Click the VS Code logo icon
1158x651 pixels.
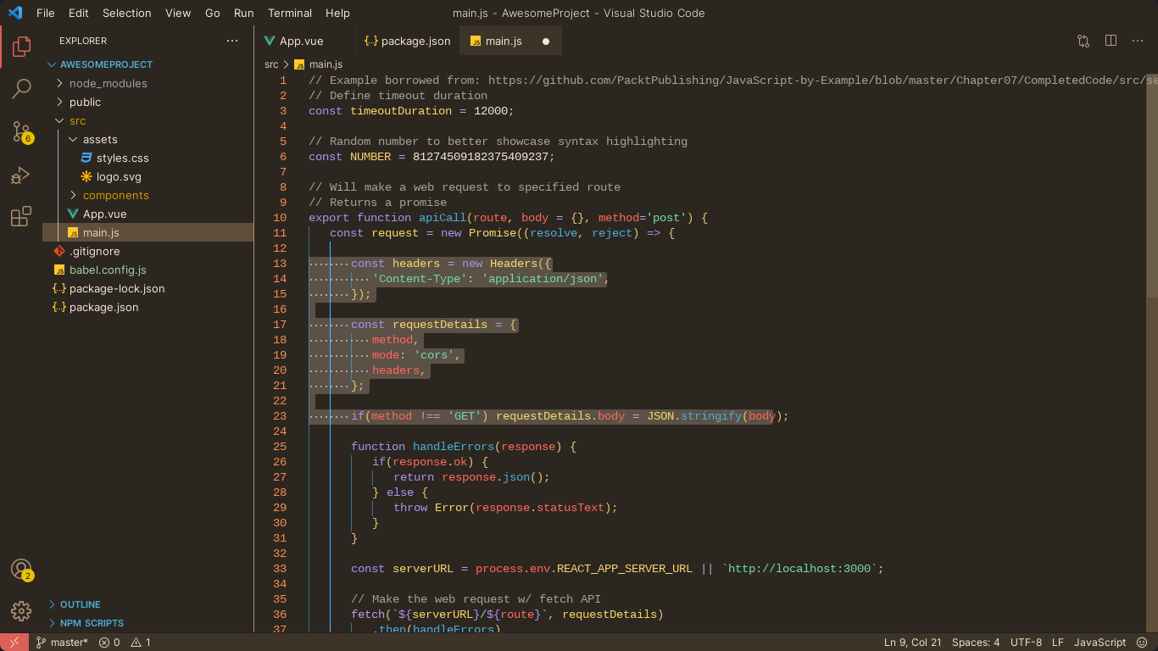(15, 13)
